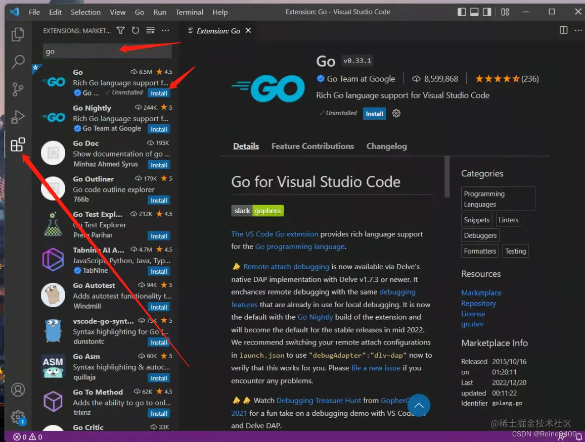Split the editor to the right

coord(563,30)
